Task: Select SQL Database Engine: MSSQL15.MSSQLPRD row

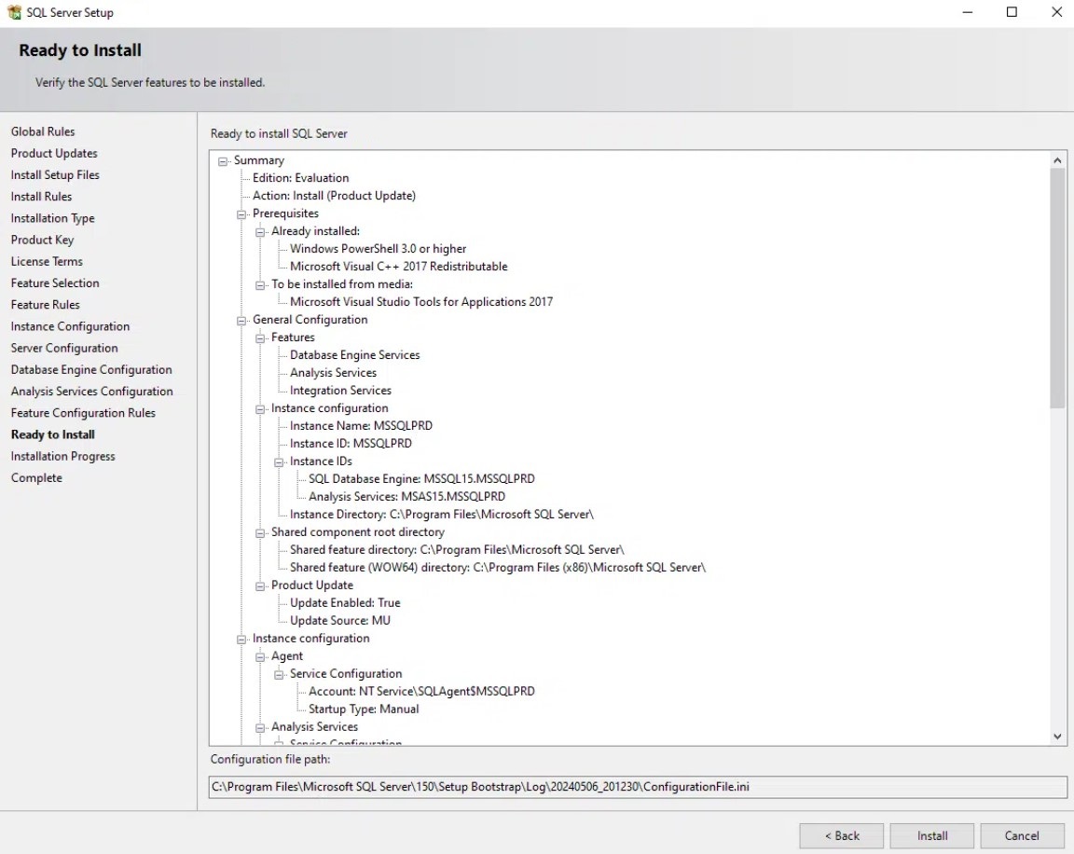Action: coord(421,478)
